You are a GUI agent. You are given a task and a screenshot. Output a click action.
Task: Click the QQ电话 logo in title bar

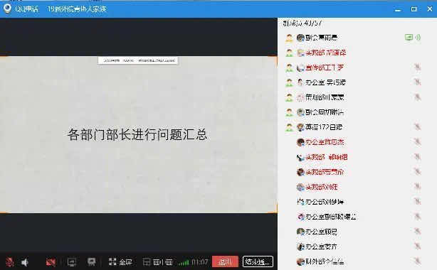point(8,9)
